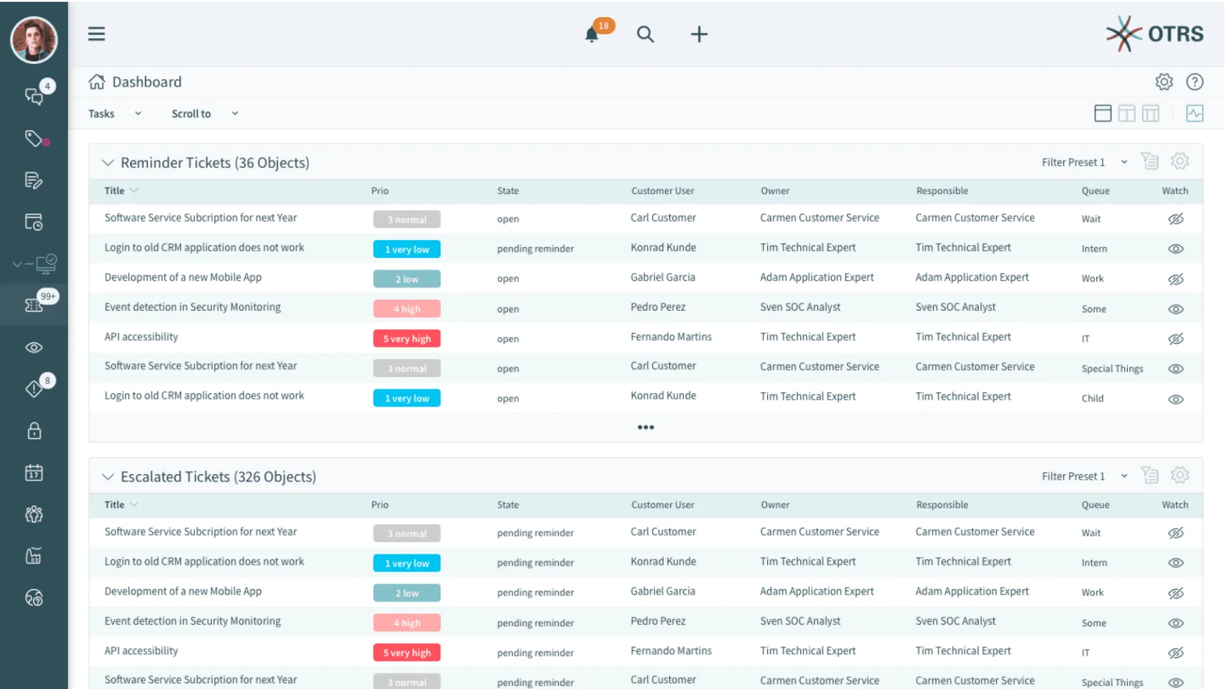This screenshot has width=1225, height=689.
Task: Open the calendar icon in sidebar
Action: 34,473
